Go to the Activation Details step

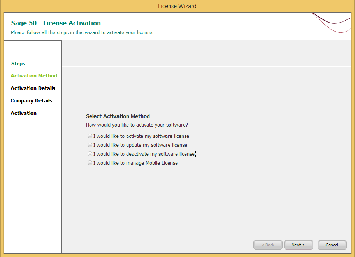[x=33, y=88]
